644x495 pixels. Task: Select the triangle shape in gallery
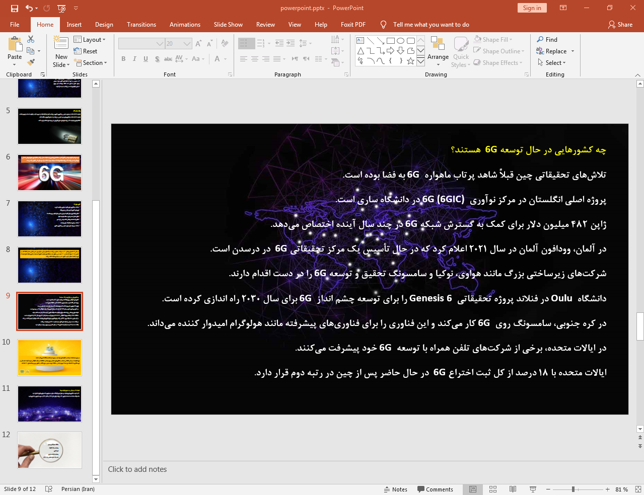pyautogui.click(x=361, y=51)
